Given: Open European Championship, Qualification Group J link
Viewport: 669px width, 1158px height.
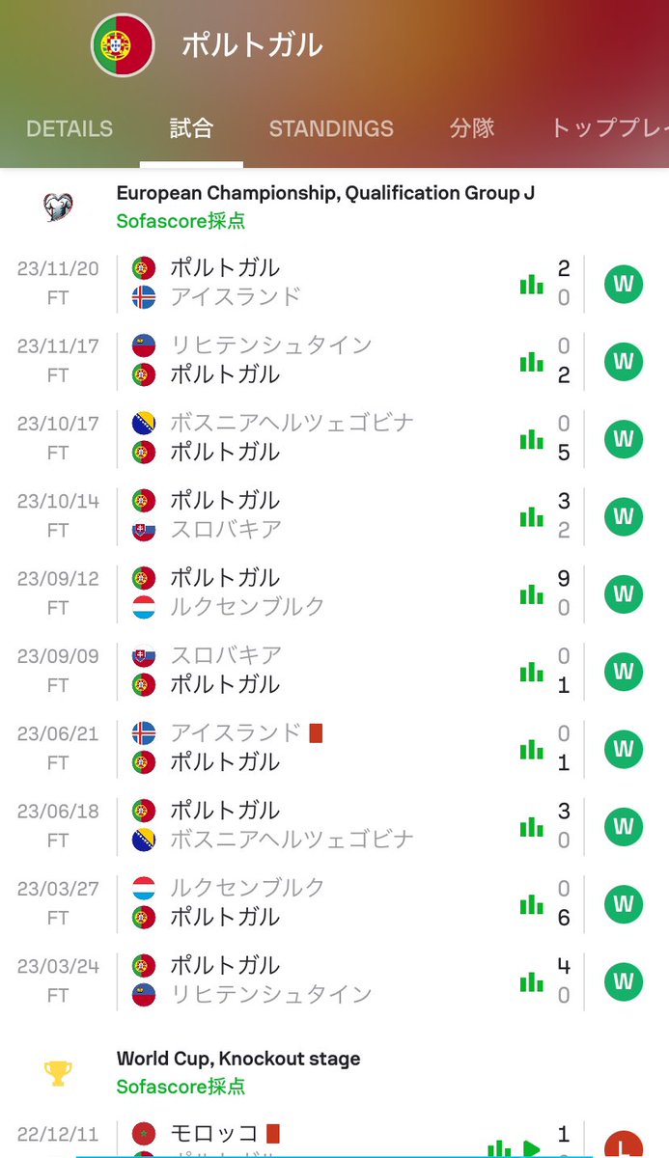Looking at the screenshot, I should (325, 193).
